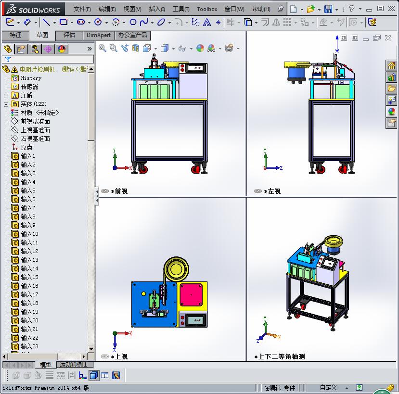
Task: Select the Line sketch tool
Action: (x=46, y=23)
